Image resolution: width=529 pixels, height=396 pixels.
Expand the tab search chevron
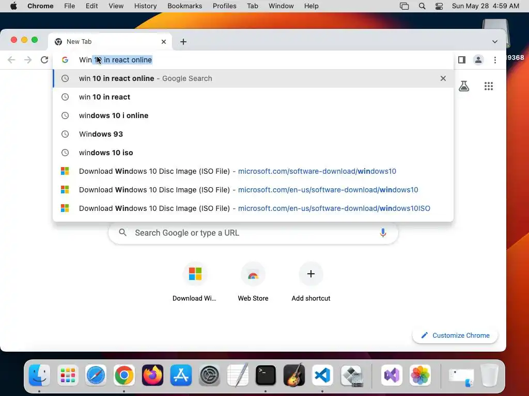coord(494,42)
